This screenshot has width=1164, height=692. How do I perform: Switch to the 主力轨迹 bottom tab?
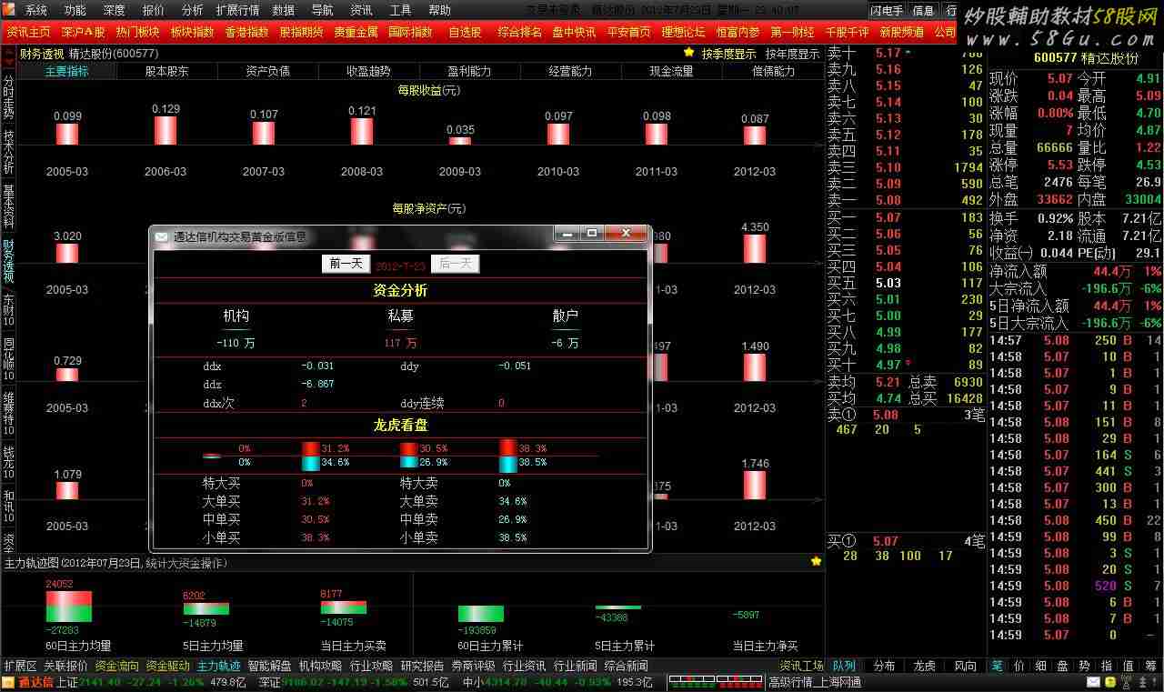pyautogui.click(x=219, y=666)
